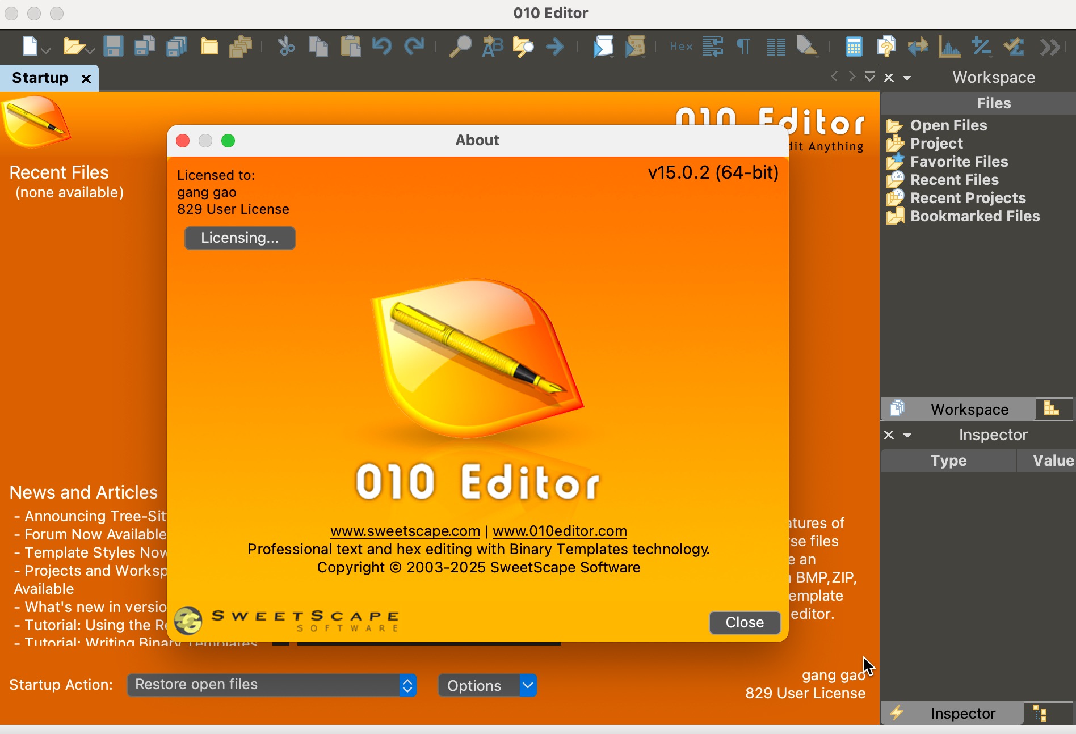Click the Histogram chart icon
Viewport: 1076px width, 734px height.
point(949,46)
